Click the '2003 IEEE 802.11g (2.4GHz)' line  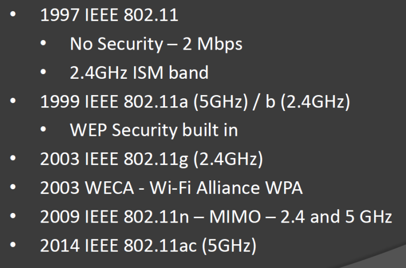[152, 159]
